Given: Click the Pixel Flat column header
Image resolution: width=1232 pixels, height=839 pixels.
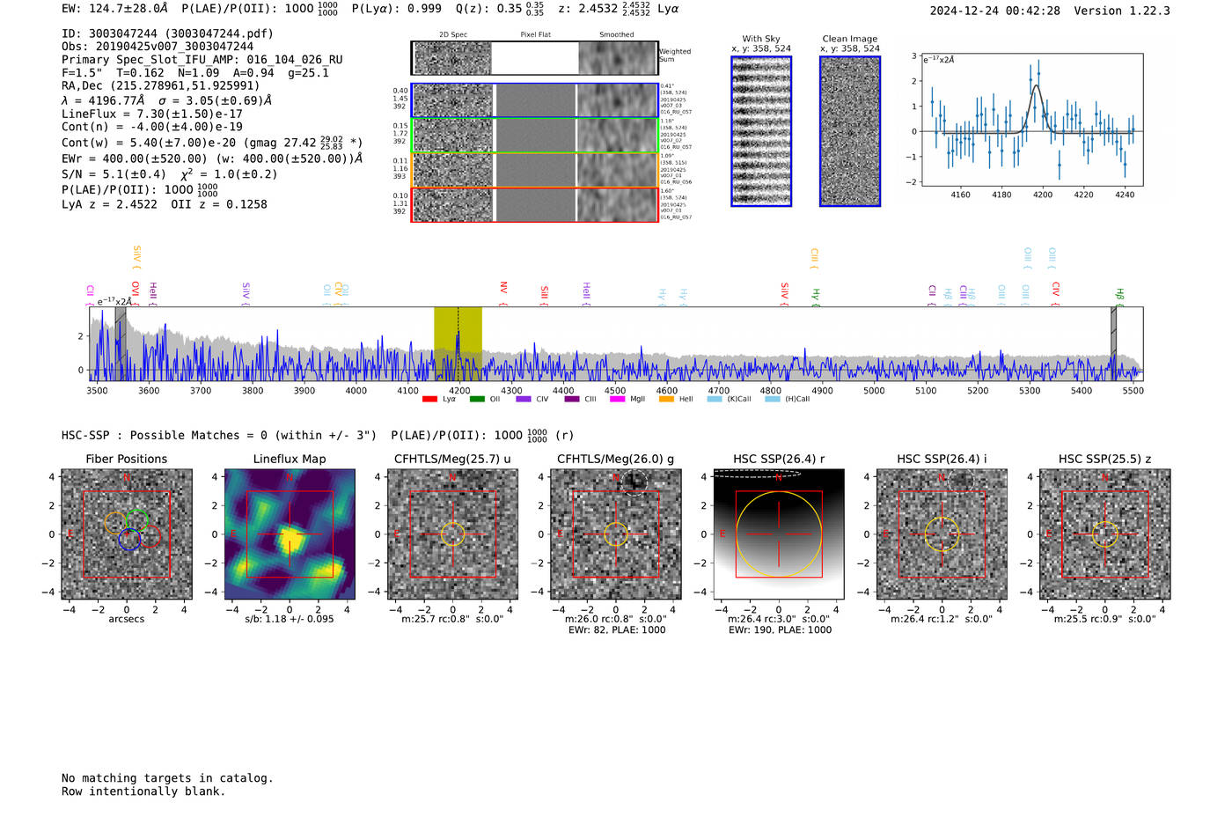Looking at the screenshot, I should (x=535, y=35).
